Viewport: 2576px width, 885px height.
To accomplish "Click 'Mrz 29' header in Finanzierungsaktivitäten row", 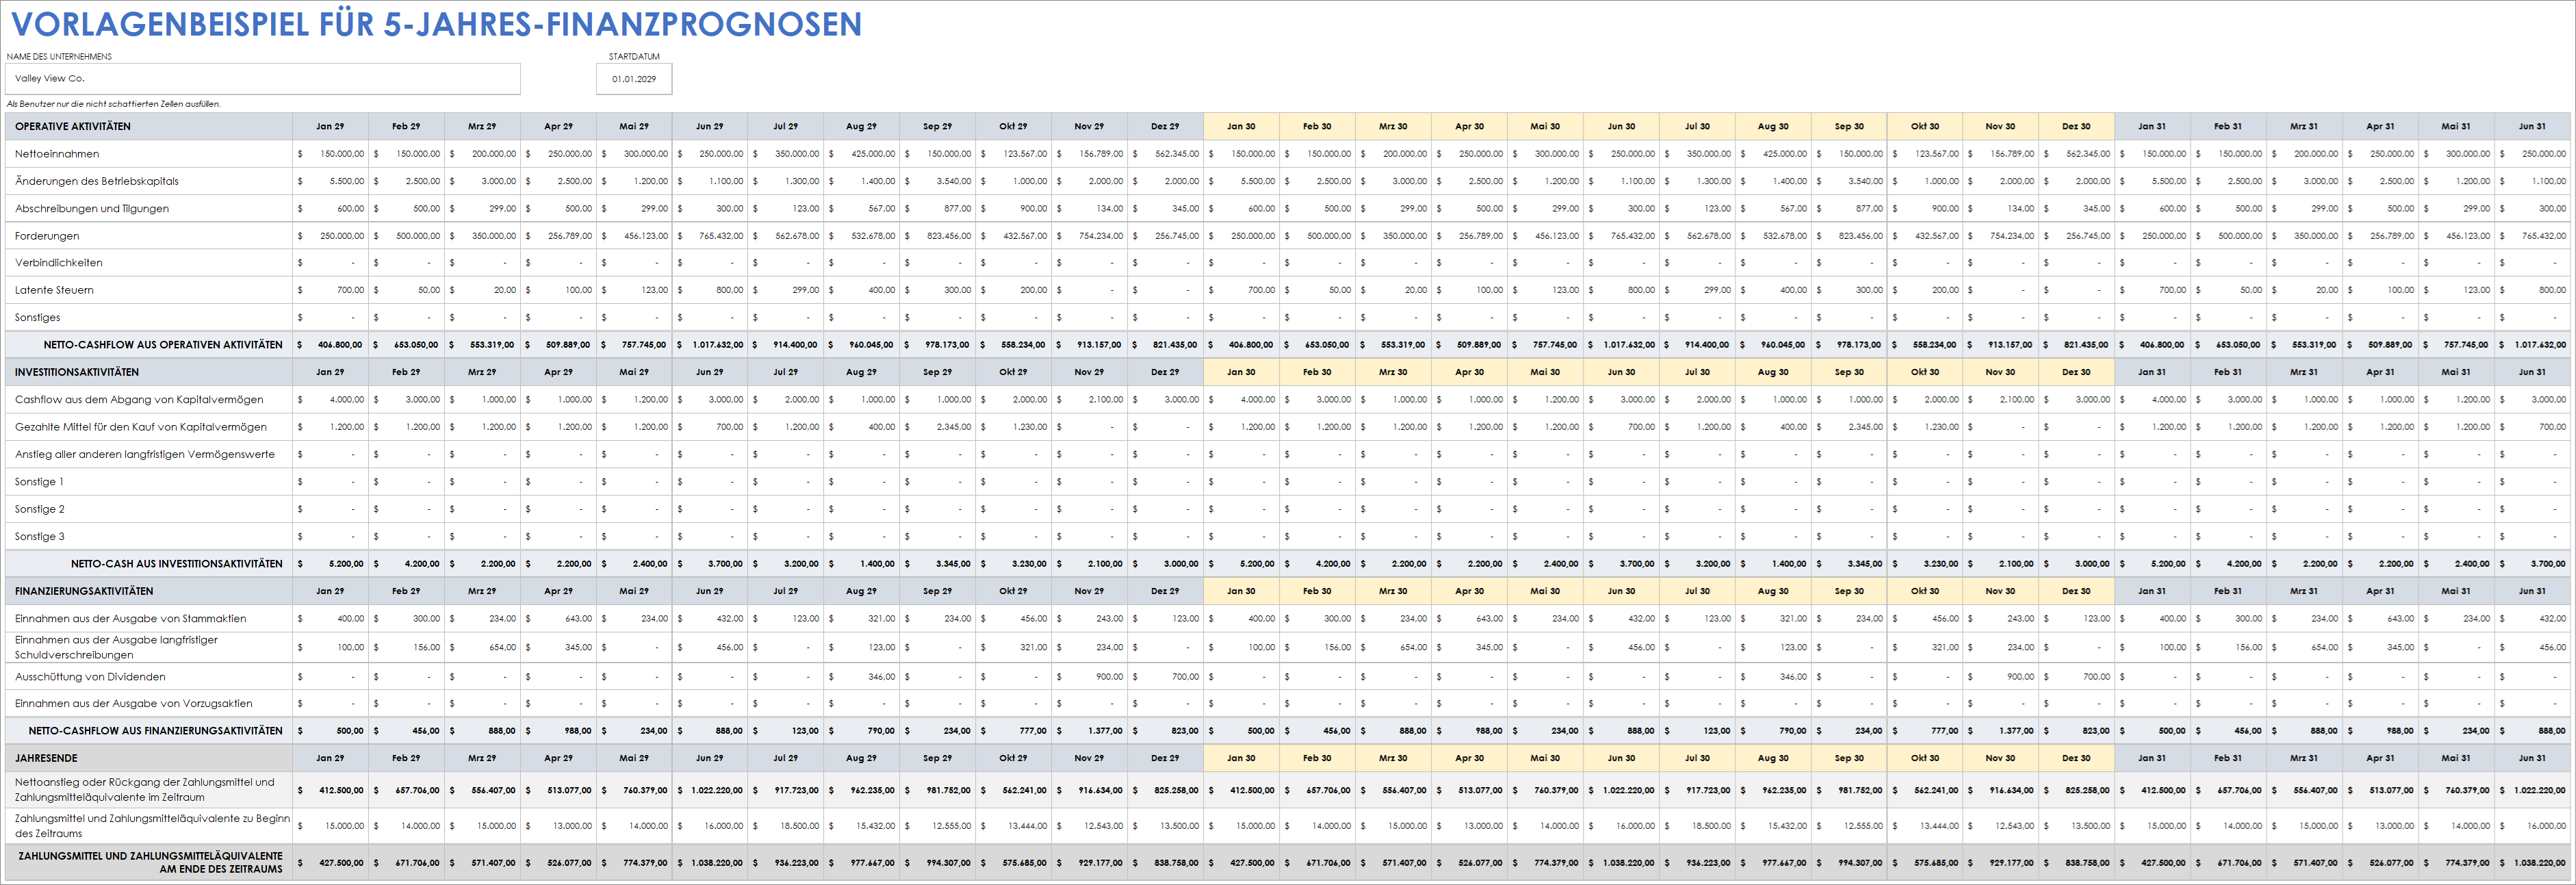I will tap(482, 591).
